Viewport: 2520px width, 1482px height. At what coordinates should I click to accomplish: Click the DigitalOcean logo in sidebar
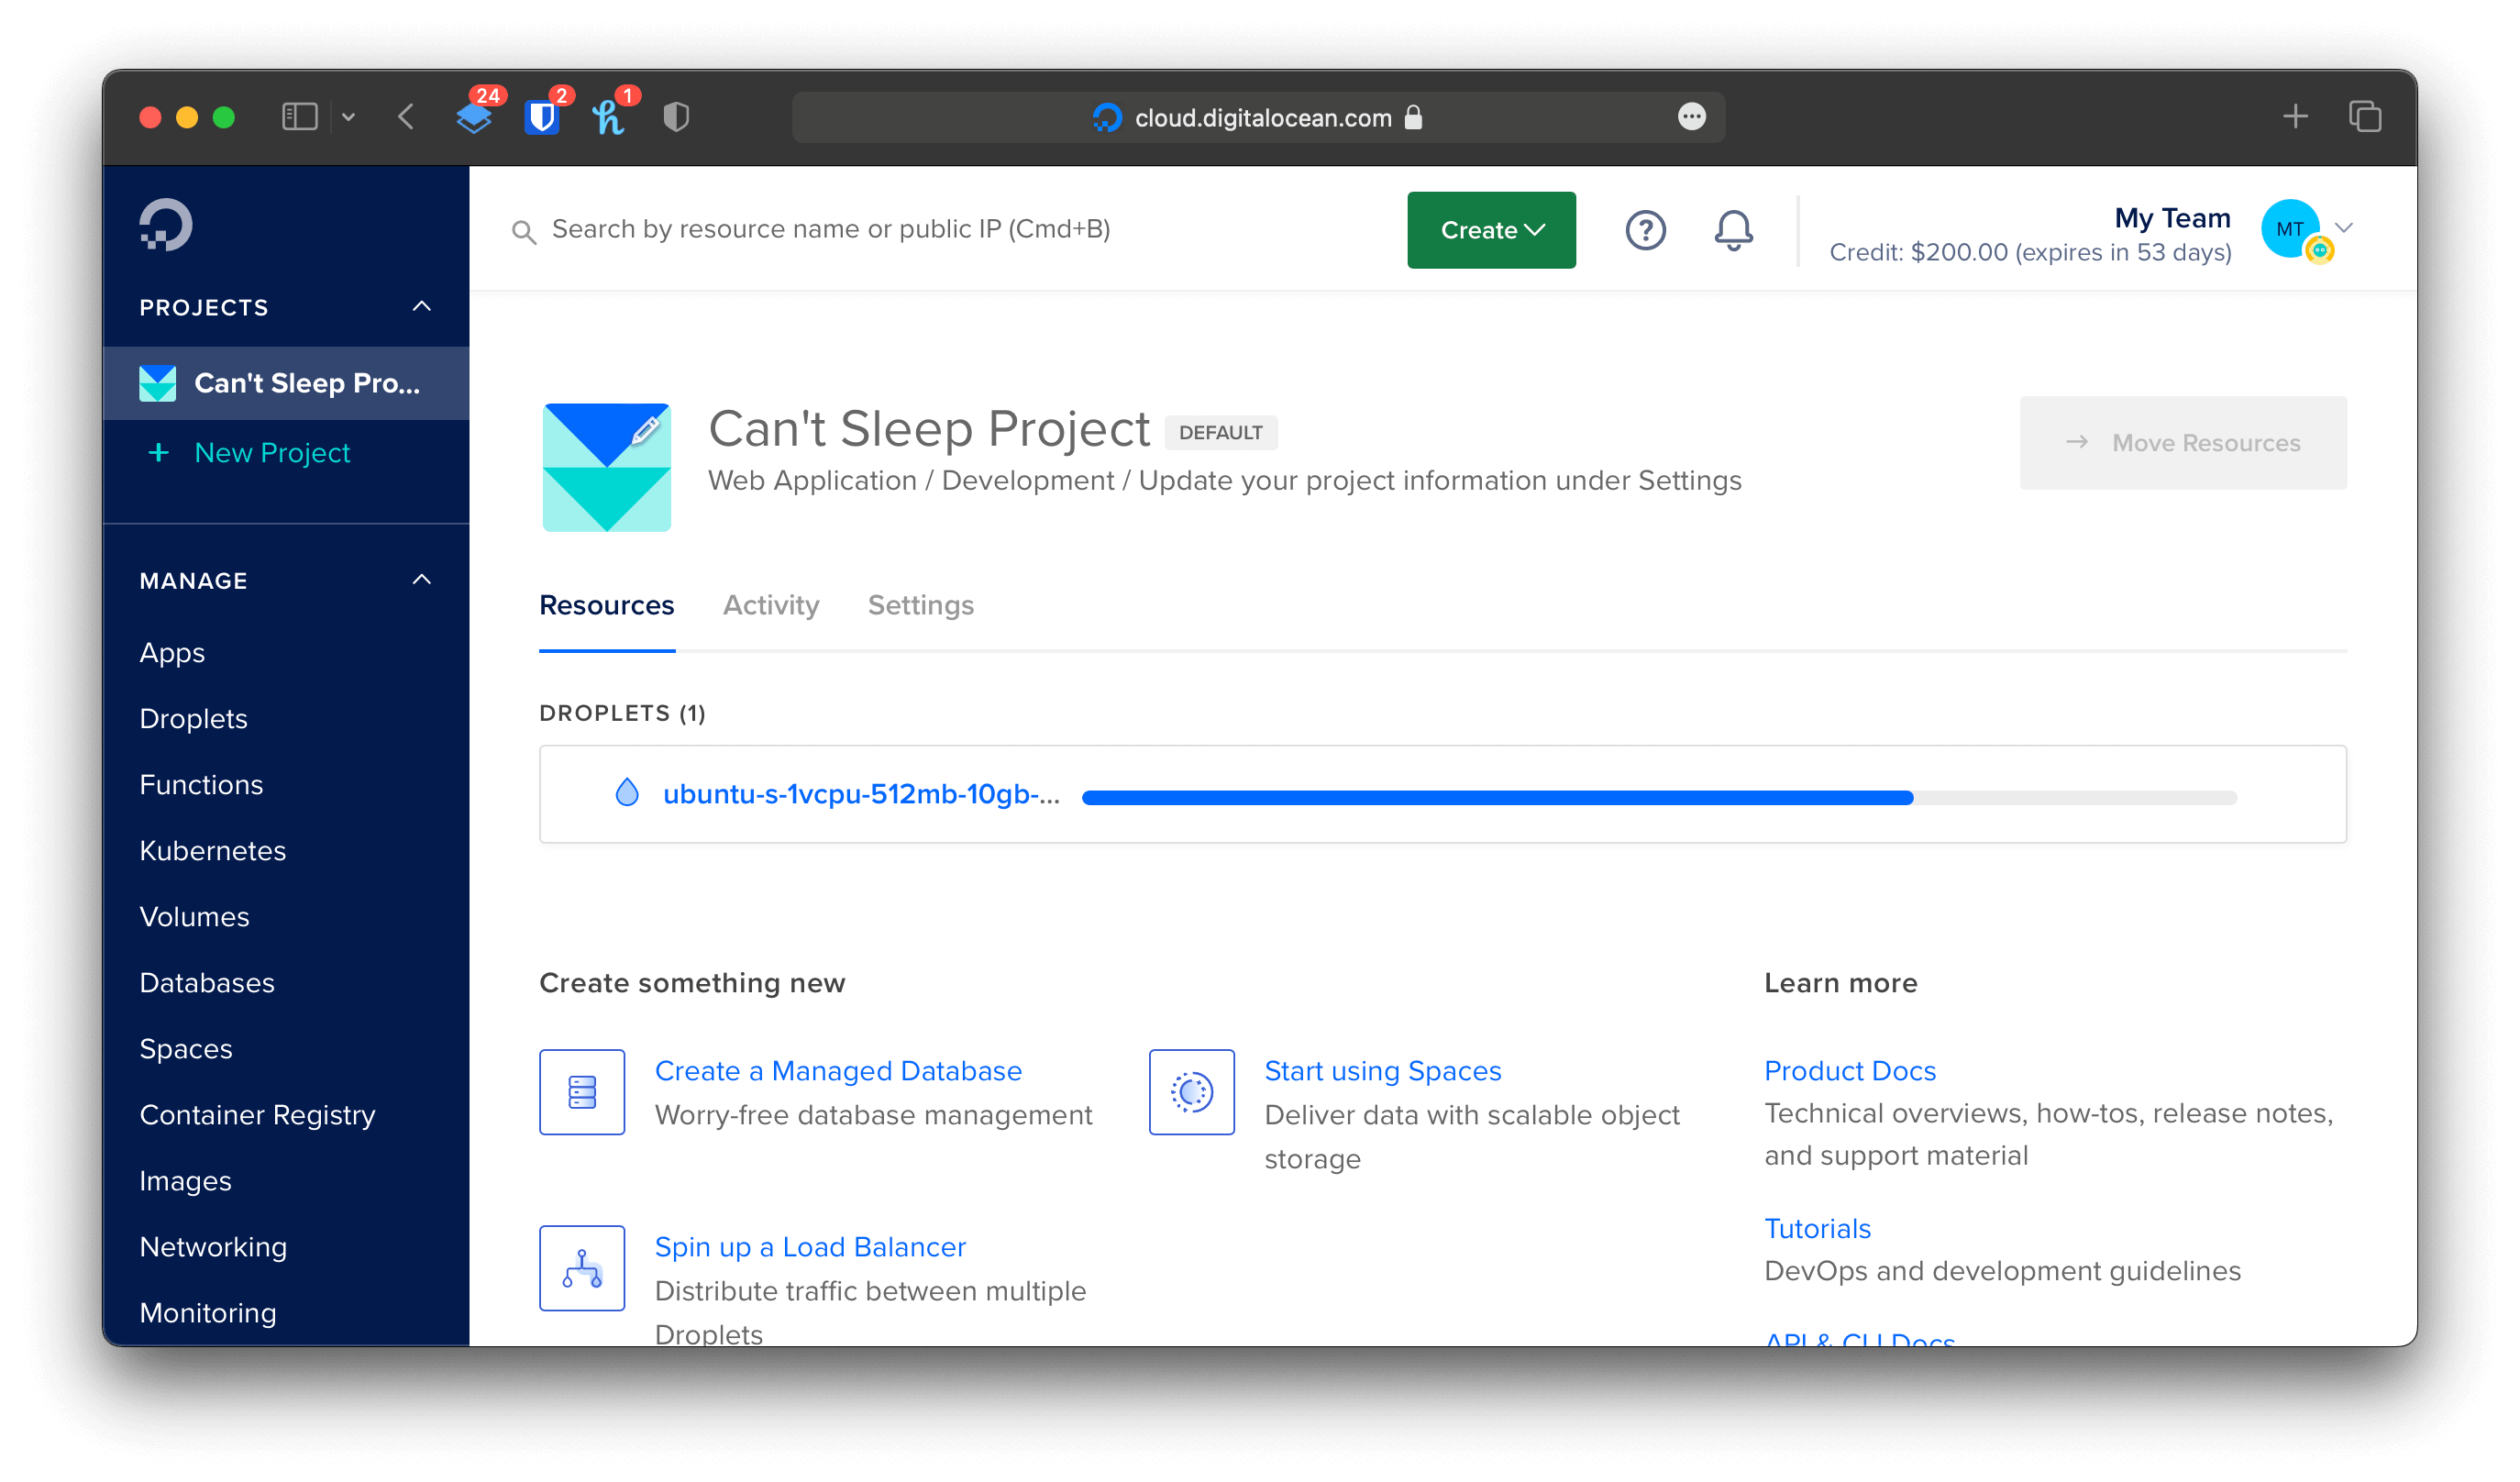tap(166, 224)
